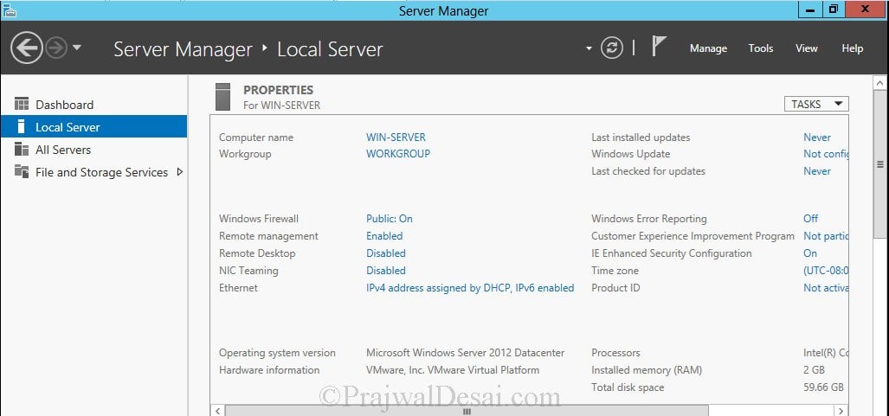Click the WORKGROUP link

(x=398, y=154)
